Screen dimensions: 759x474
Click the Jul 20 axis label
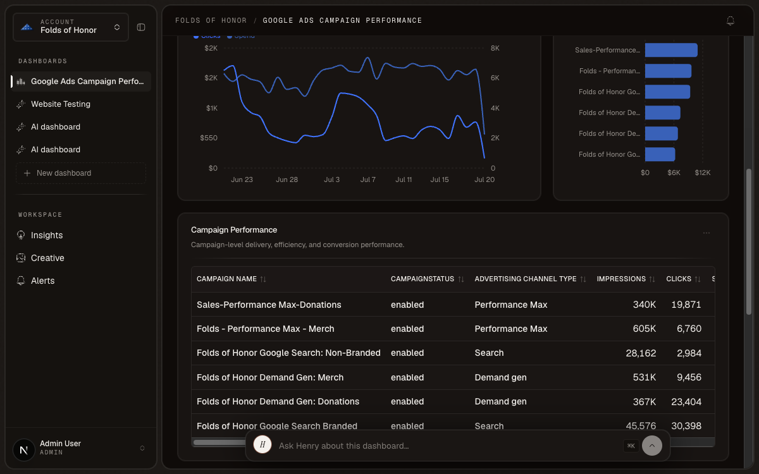point(484,179)
